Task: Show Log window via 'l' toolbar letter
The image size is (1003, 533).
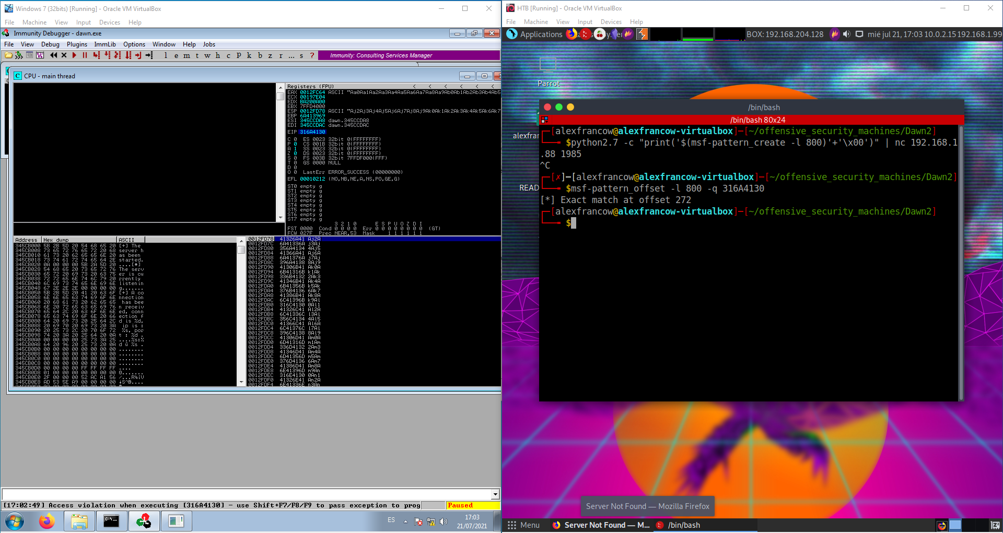Action: 166,55
